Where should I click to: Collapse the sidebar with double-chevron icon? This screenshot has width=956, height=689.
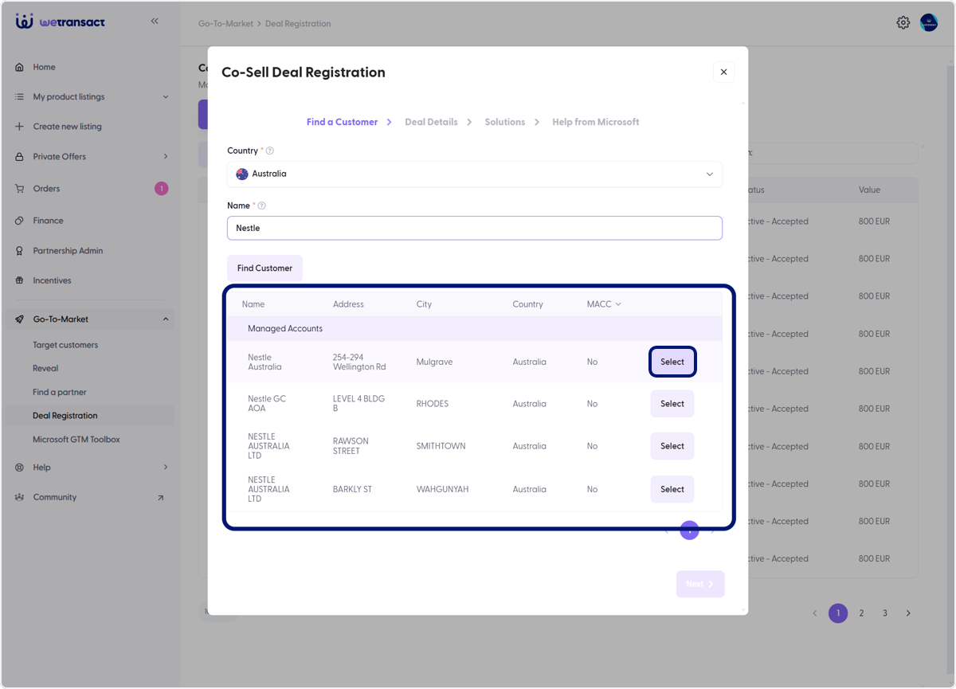pyautogui.click(x=155, y=22)
